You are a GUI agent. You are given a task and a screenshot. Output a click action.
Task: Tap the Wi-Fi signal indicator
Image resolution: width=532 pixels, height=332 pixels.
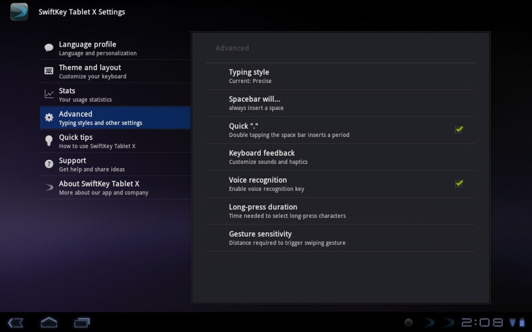(x=512, y=323)
